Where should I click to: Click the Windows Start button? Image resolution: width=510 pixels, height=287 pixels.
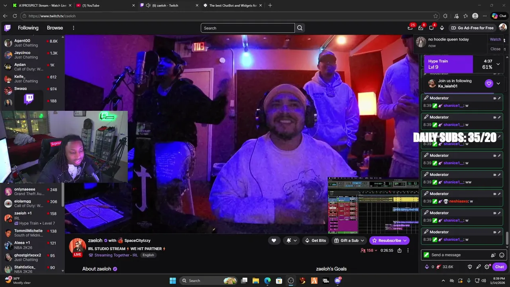173,281
